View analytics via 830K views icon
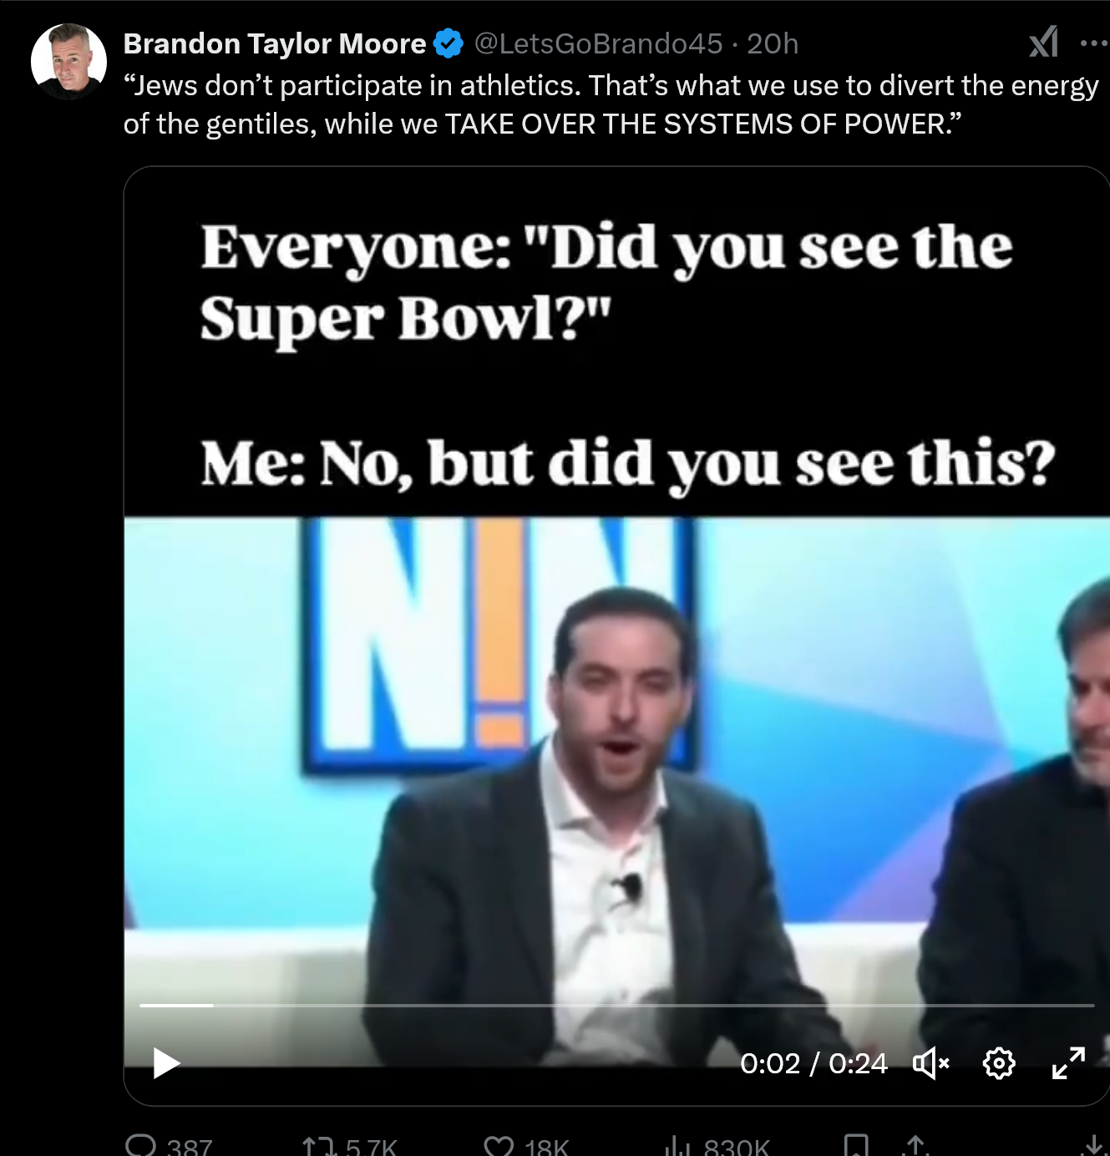 [x=679, y=1146]
